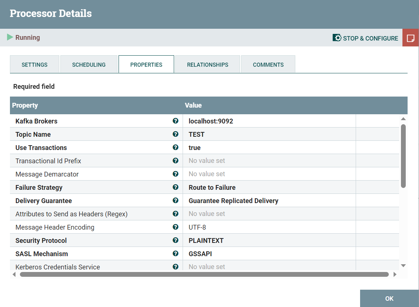Click the OK button
The height and width of the screenshot is (307, 419).
(x=389, y=298)
